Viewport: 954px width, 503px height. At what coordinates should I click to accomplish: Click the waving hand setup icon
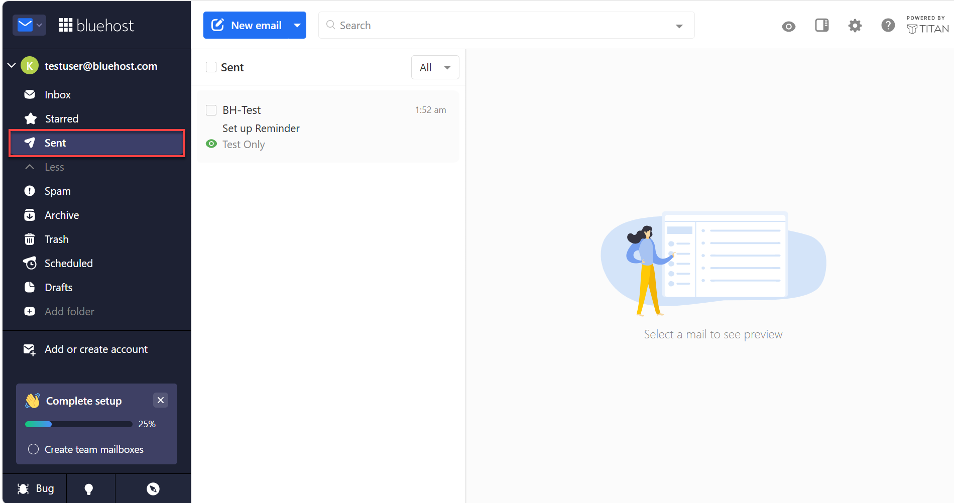tap(33, 401)
